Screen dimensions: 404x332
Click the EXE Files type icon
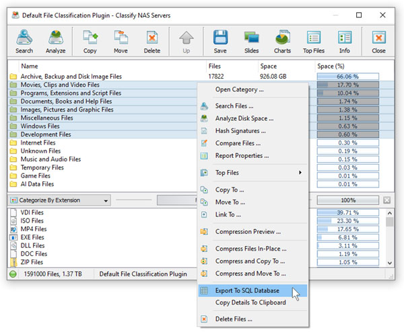point(13,237)
